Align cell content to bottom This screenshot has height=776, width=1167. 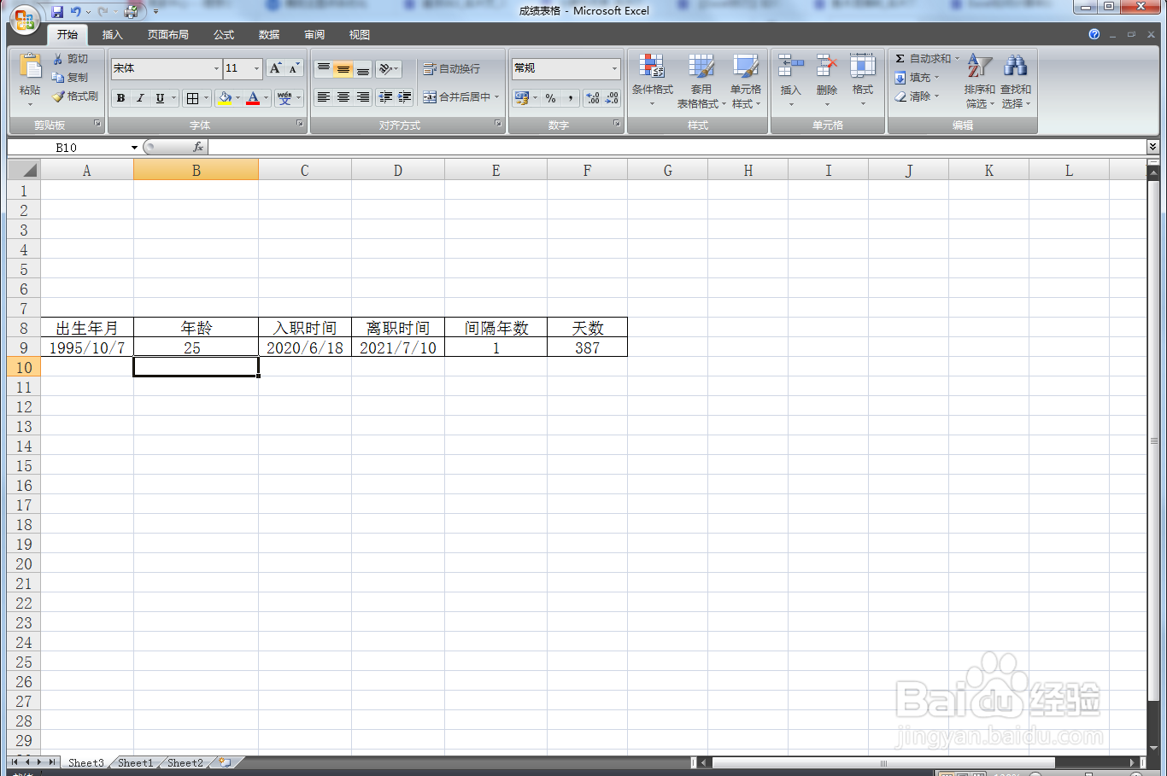(x=363, y=68)
